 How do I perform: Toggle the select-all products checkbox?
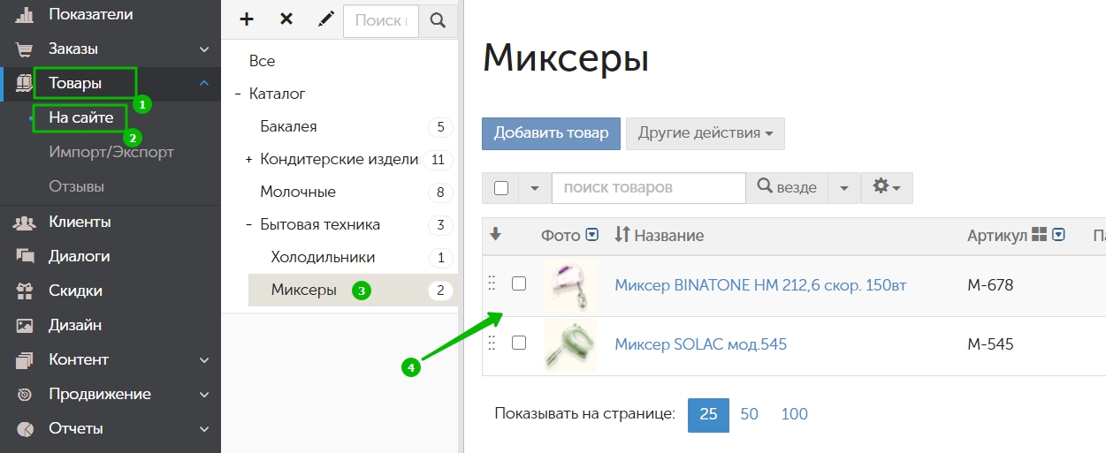tap(501, 187)
